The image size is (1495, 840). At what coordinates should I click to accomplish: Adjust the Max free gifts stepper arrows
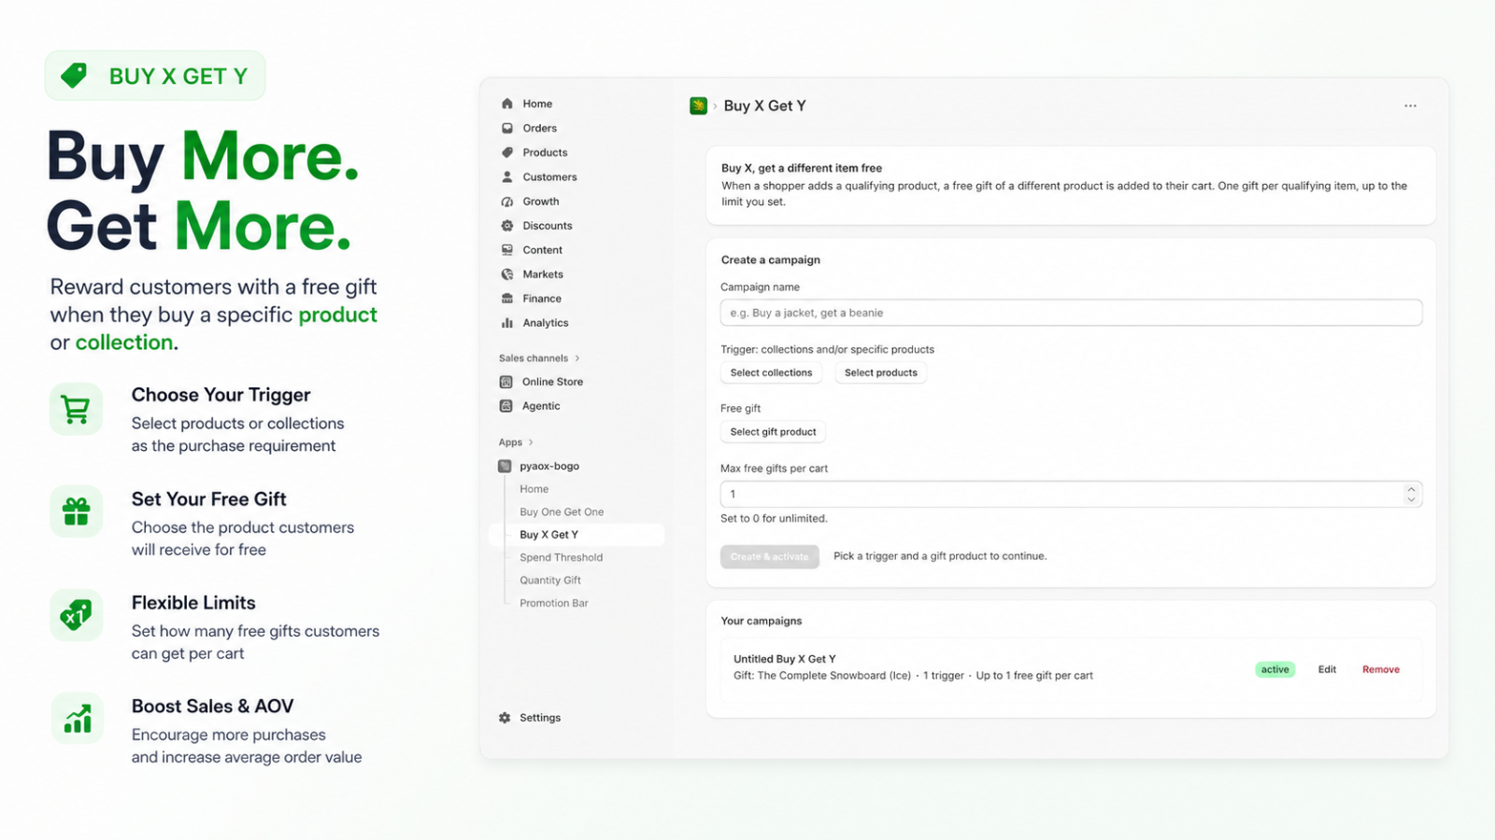coord(1411,494)
